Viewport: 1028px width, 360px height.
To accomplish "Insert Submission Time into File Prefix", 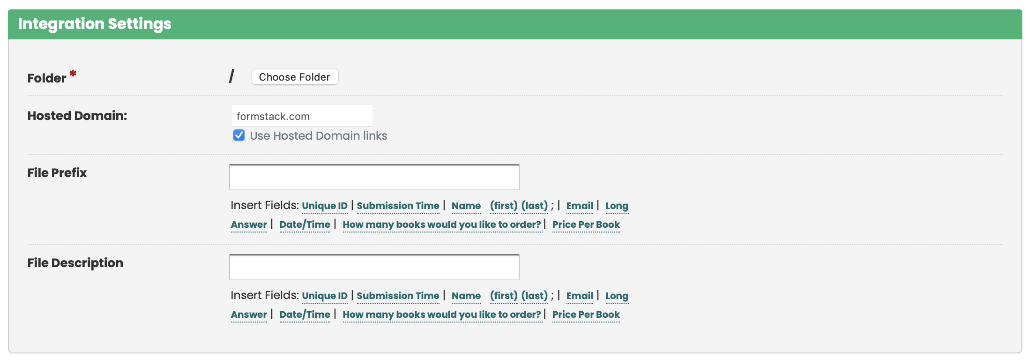I will (397, 206).
